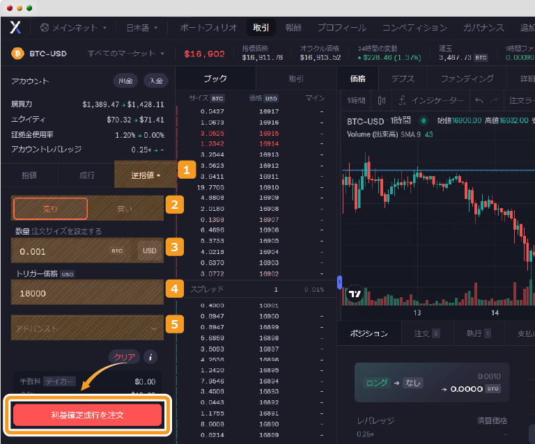The image size is (535, 444).
Task: Open the インジケーター fx indicators tool
Action: click(431, 100)
